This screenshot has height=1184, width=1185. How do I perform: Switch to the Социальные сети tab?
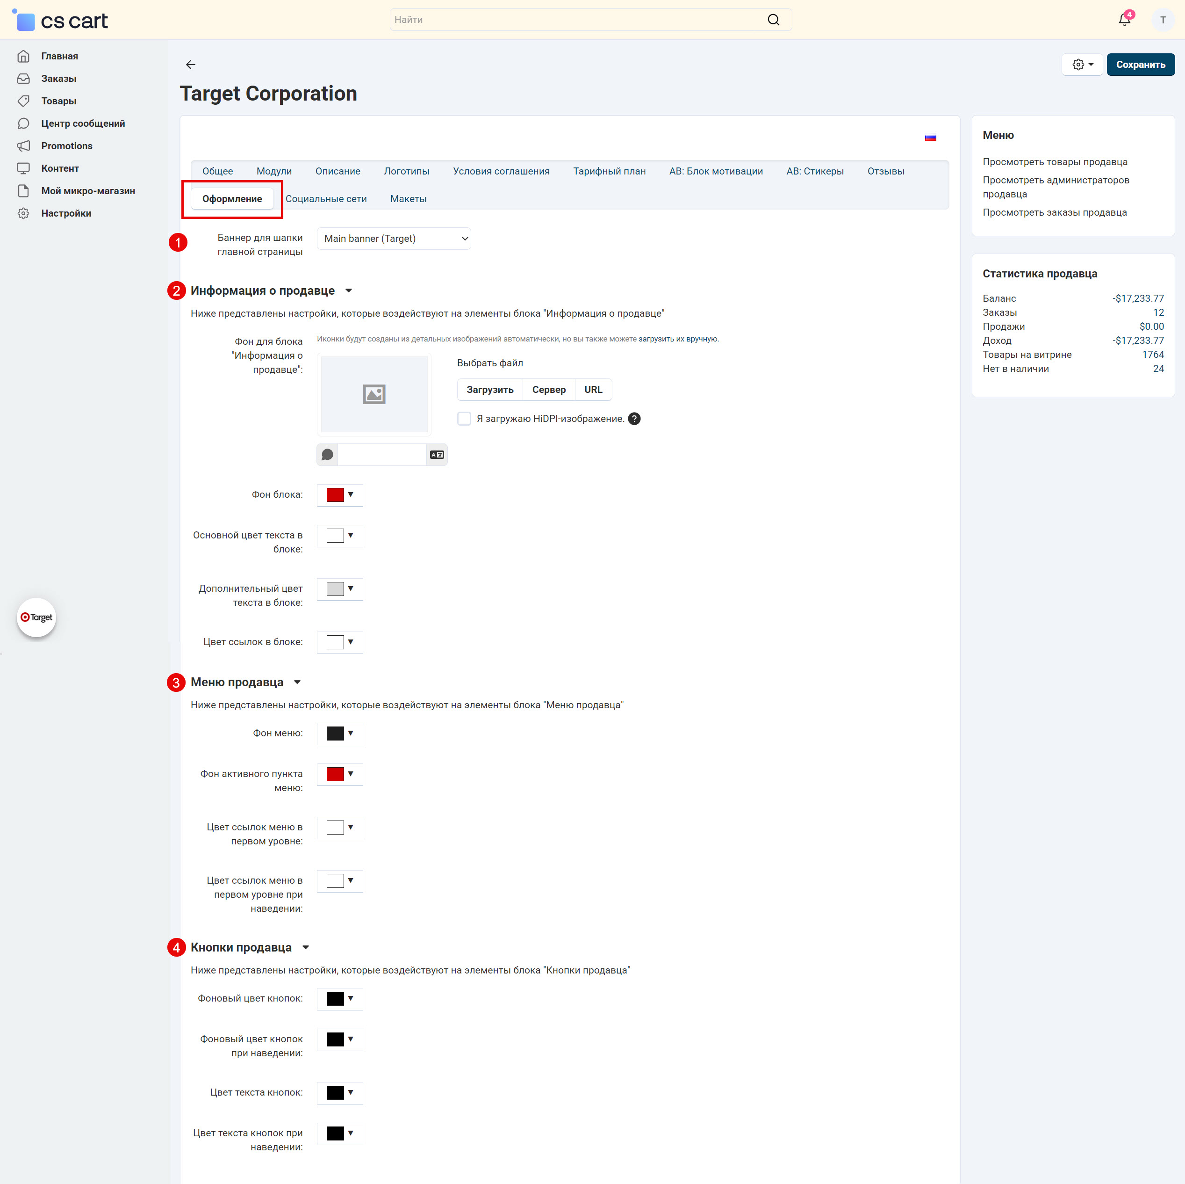point(326,199)
